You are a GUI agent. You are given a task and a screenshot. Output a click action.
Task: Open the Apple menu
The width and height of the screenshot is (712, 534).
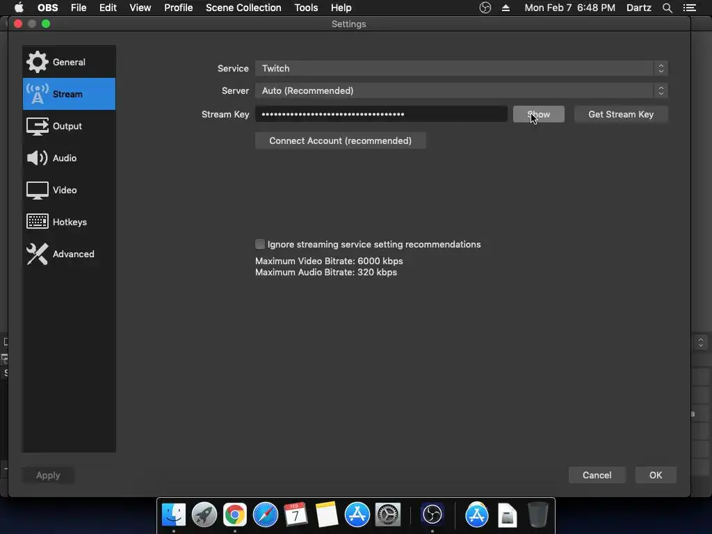click(19, 8)
